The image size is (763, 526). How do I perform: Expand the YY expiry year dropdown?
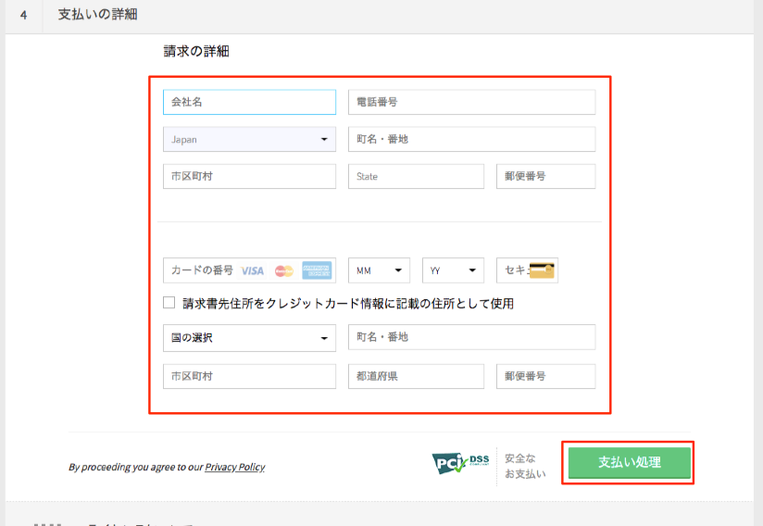pyautogui.click(x=453, y=270)
